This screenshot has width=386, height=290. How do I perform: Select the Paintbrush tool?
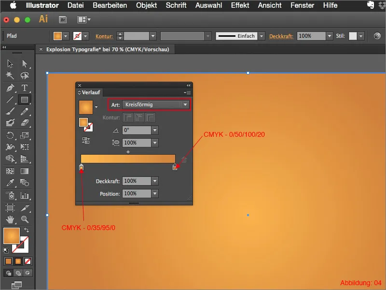10,111
